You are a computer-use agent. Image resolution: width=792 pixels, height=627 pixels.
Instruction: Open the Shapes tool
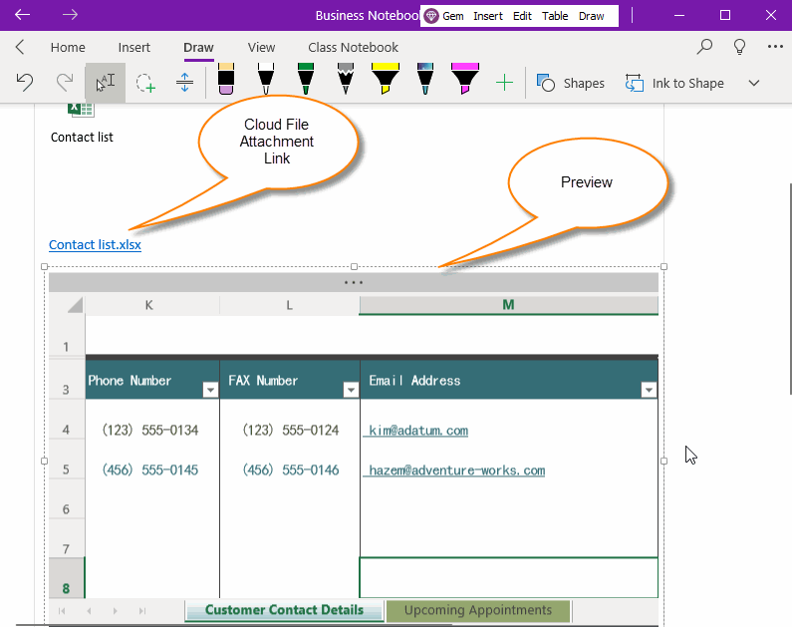(x=570, y=83)
